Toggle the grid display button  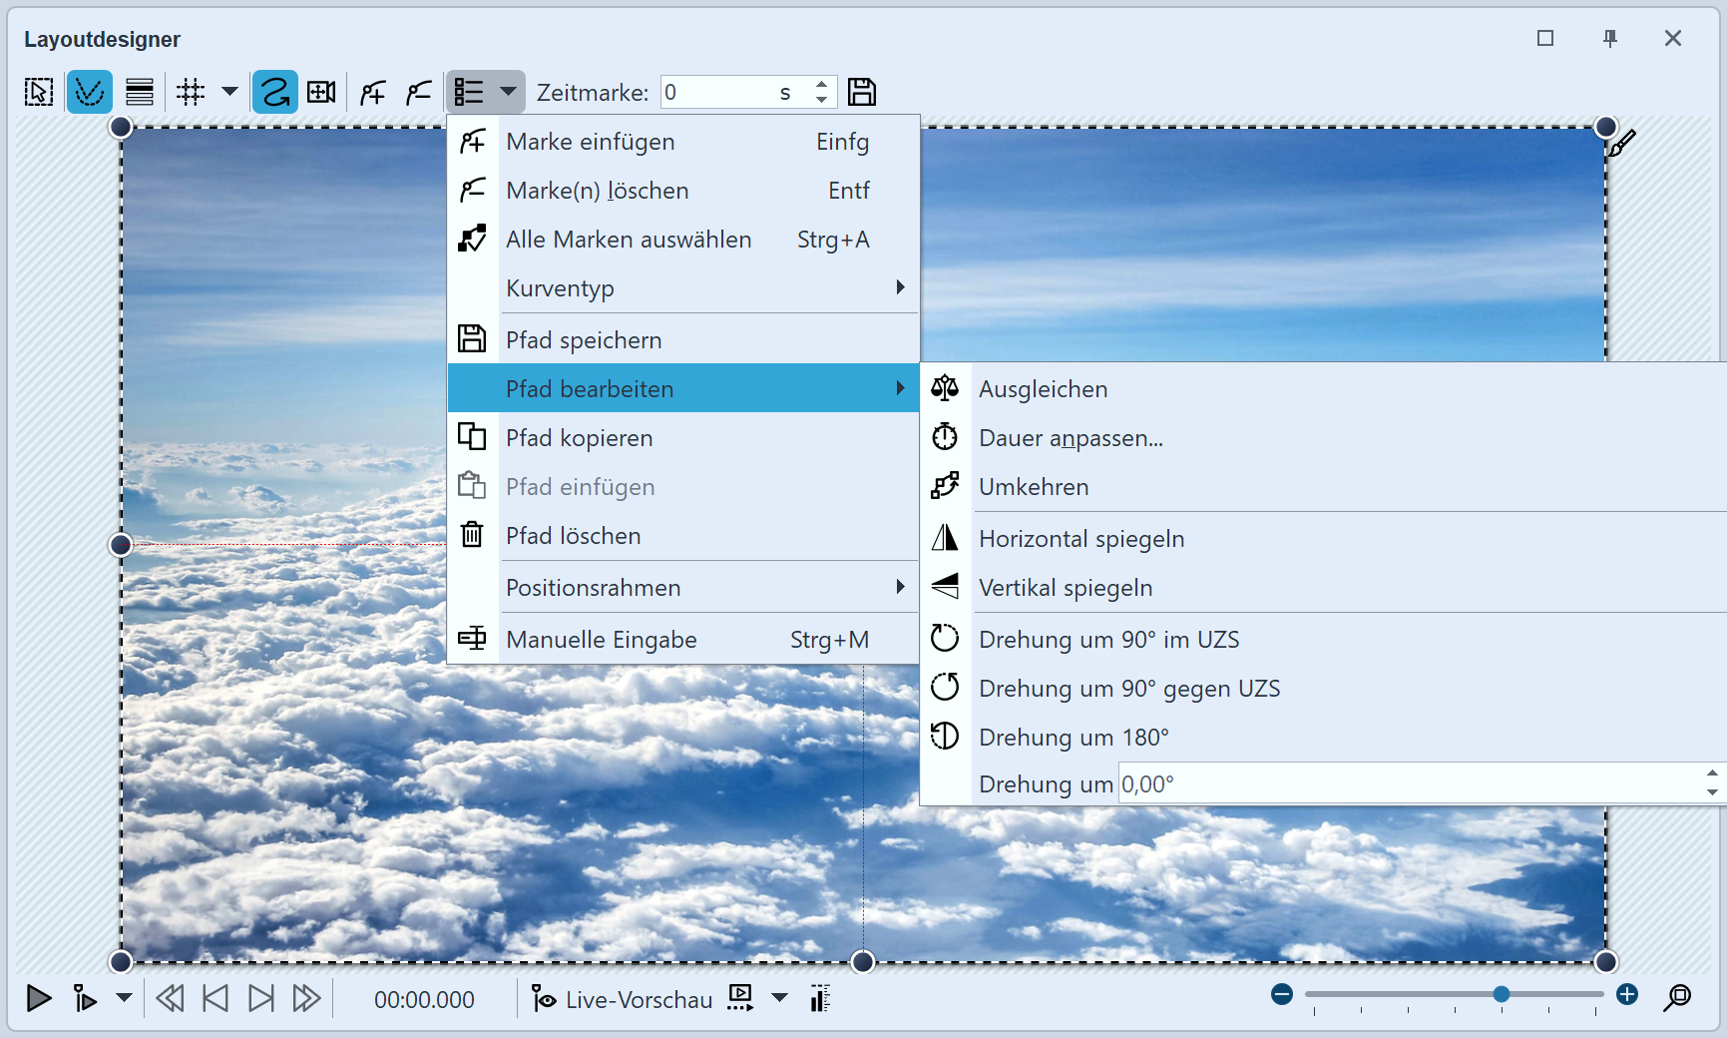pos(191,93)
